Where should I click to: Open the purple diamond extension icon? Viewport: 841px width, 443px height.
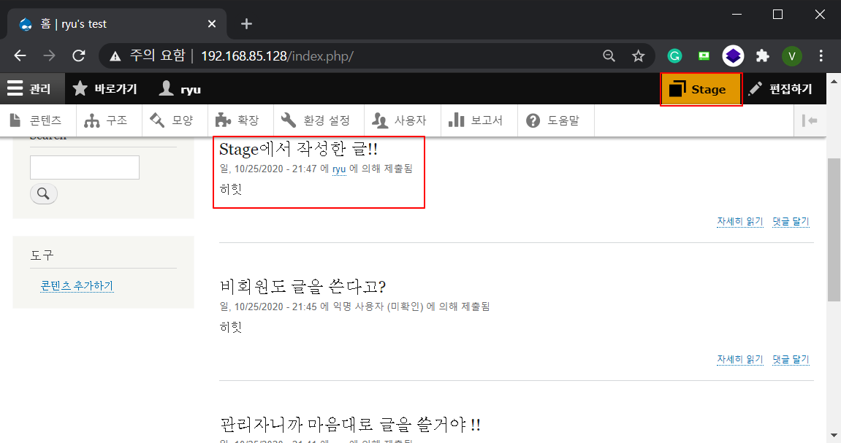click(733, 55)
